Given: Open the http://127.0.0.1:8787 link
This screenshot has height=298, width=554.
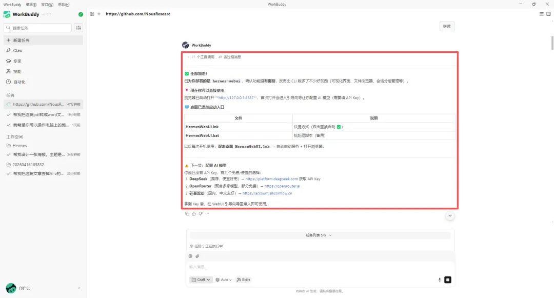Looking at the screenshot, I should (x=236, y=98).
